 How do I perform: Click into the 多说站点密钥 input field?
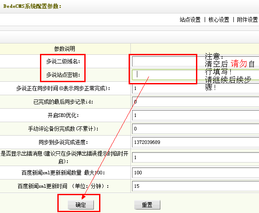pyautogui.click(x=196, y=75)
